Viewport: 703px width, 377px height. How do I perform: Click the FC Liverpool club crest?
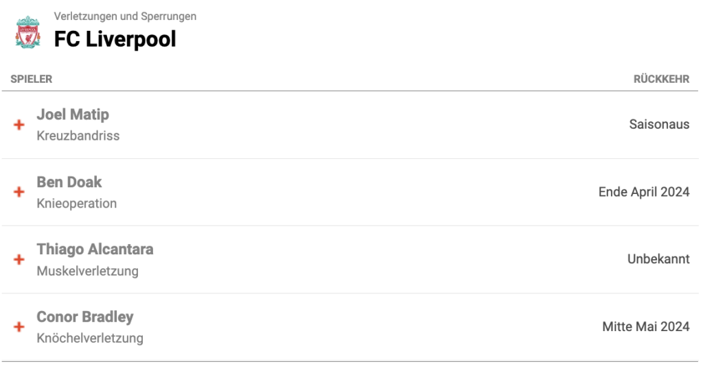(x=27, y=32)
